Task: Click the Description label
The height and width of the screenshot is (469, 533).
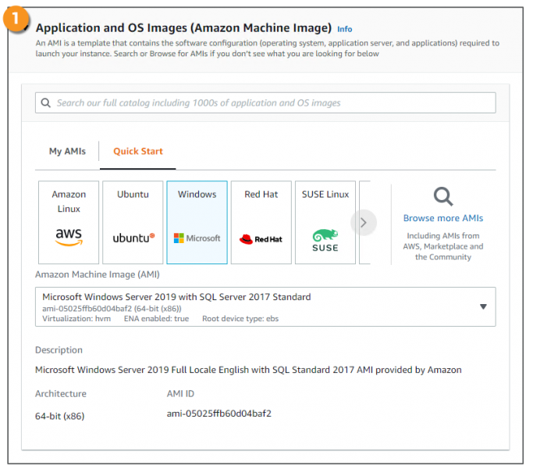Action: tap(59, 350)
